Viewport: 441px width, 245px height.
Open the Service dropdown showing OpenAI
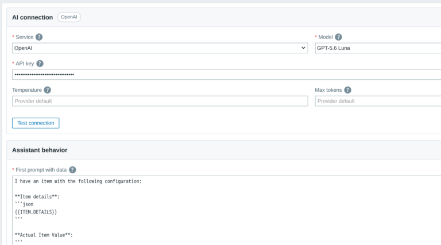(x=160, y=48)
